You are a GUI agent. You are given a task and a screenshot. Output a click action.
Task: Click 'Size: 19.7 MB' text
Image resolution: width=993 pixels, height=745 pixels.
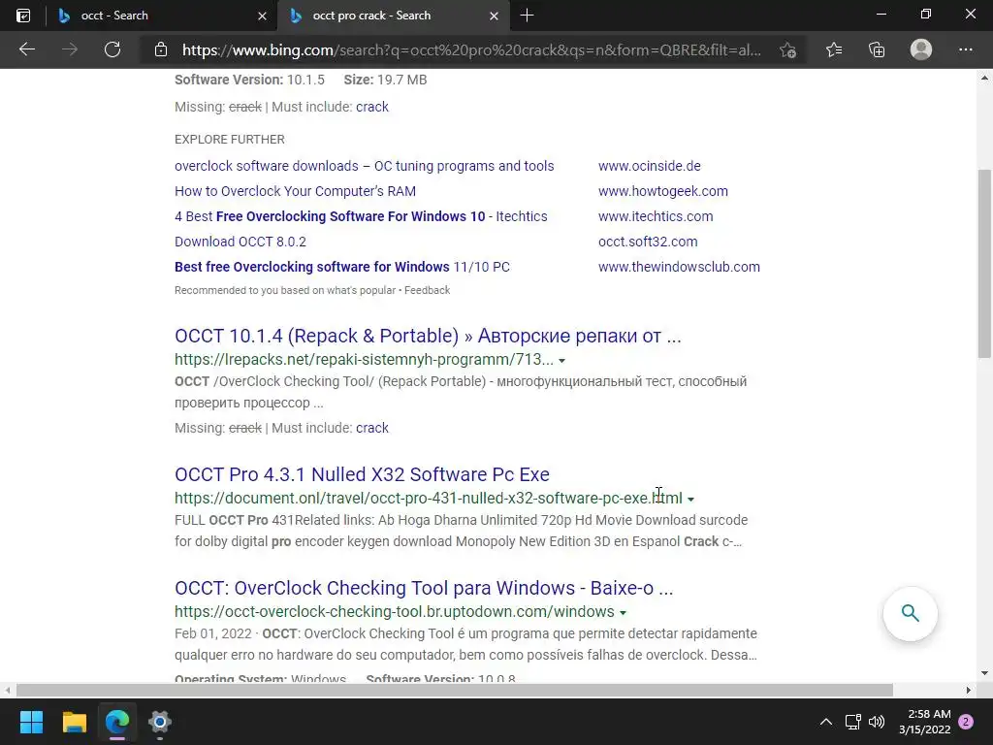click(385, 80)
